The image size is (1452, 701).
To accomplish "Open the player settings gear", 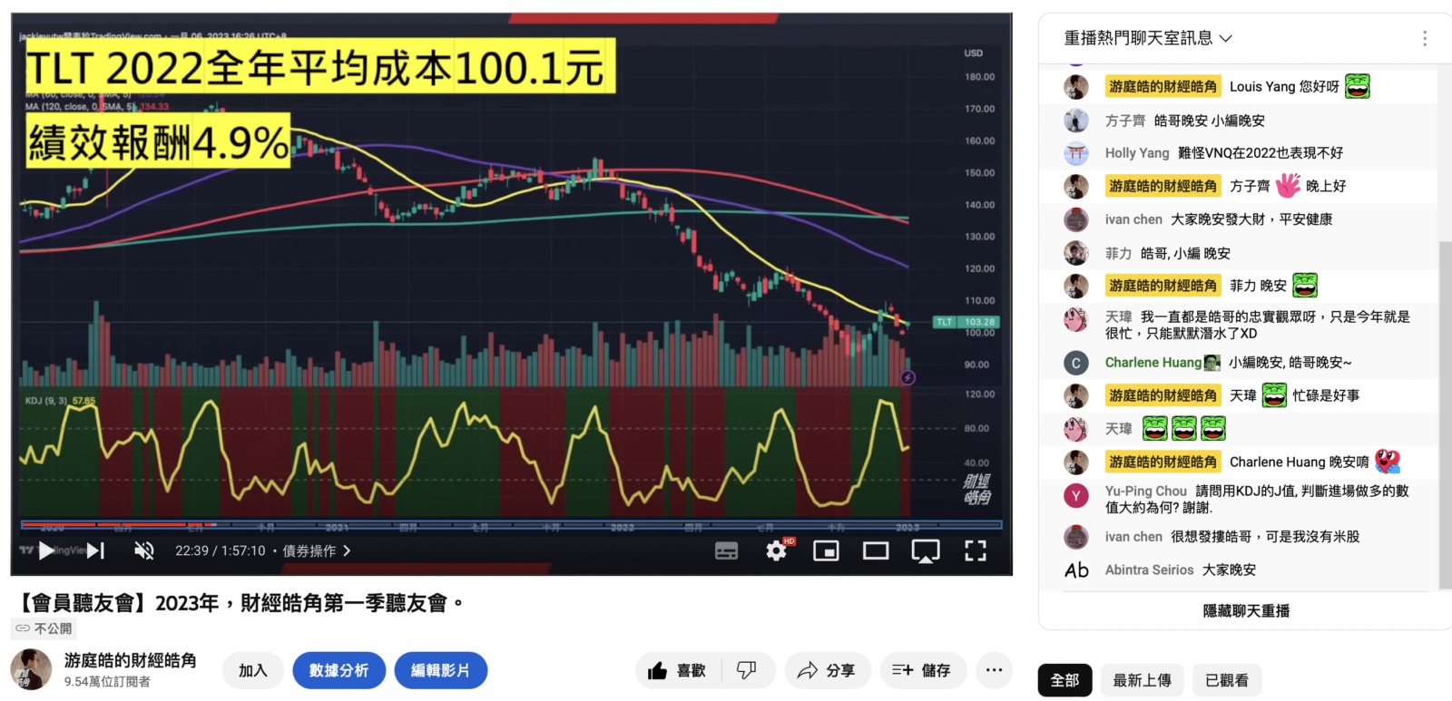I will 776,550.
